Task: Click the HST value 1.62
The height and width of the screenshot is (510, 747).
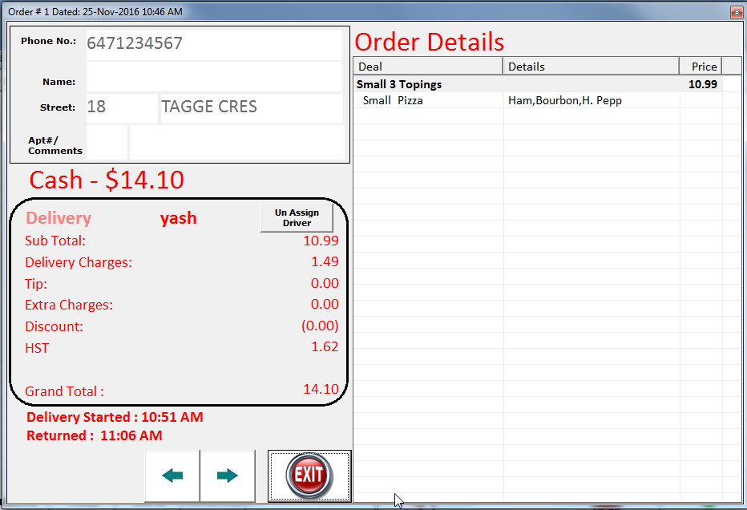Action: click(x=325, y=346)
